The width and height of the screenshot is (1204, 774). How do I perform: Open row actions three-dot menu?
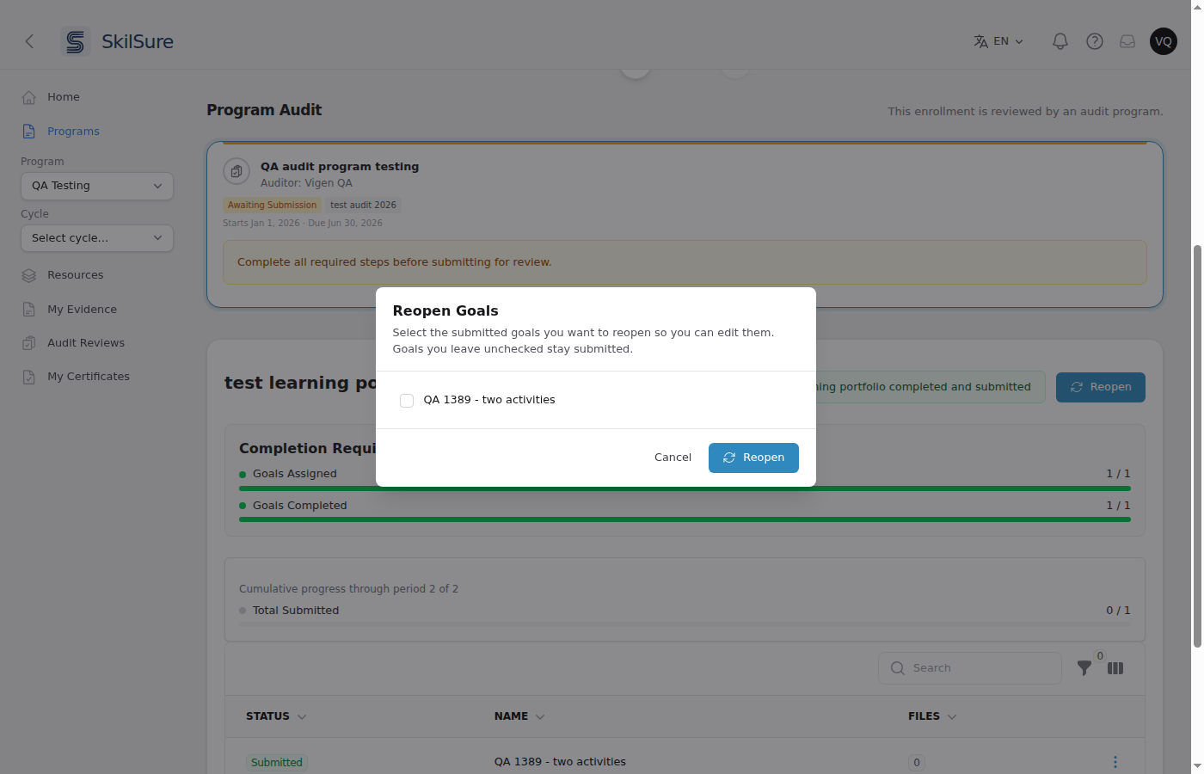pyautogui.click(x=1115, y=762)
